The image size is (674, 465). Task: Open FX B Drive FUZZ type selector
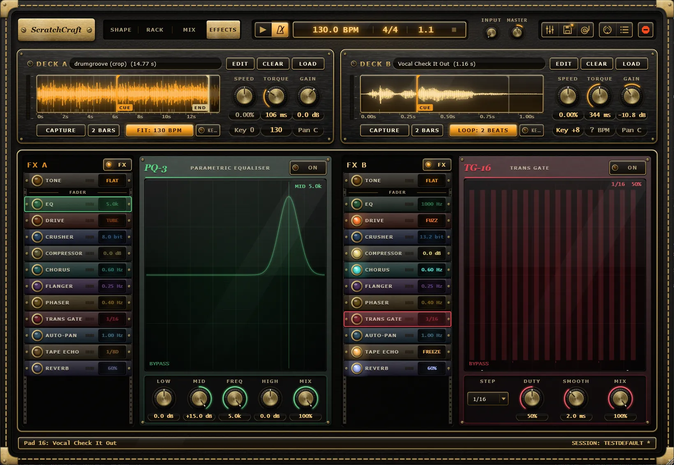pyautogui.click(x=432, y=220)
